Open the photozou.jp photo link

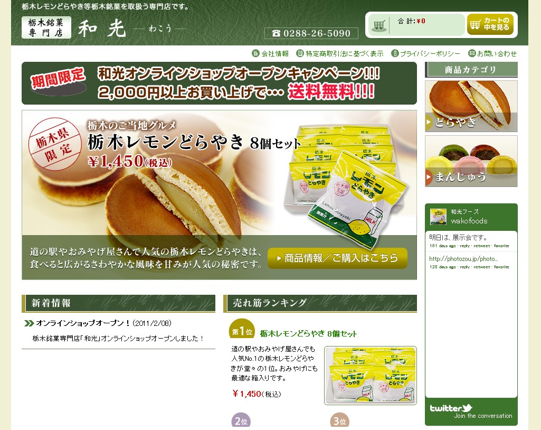coord(463,259)
